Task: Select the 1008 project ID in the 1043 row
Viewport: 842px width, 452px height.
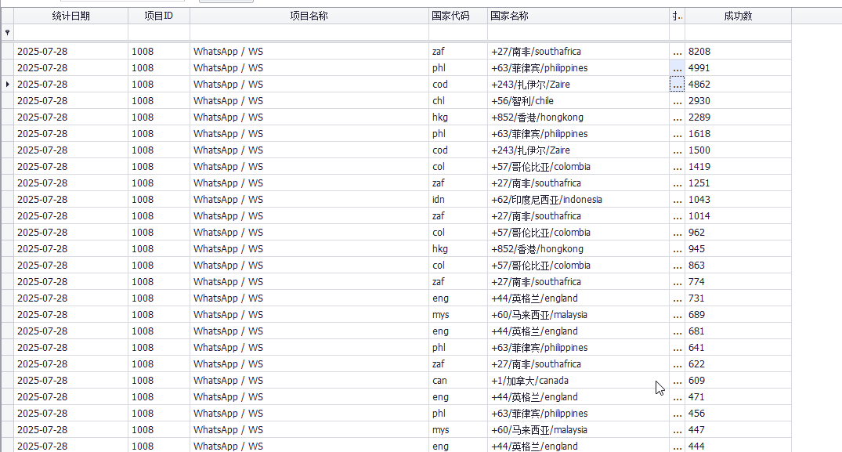Action: (159, 200)
